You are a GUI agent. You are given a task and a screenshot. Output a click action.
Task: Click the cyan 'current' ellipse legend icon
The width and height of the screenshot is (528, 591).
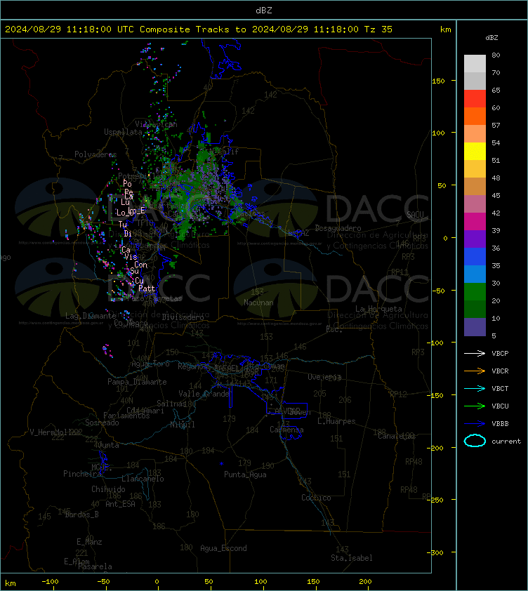[475, 441]
